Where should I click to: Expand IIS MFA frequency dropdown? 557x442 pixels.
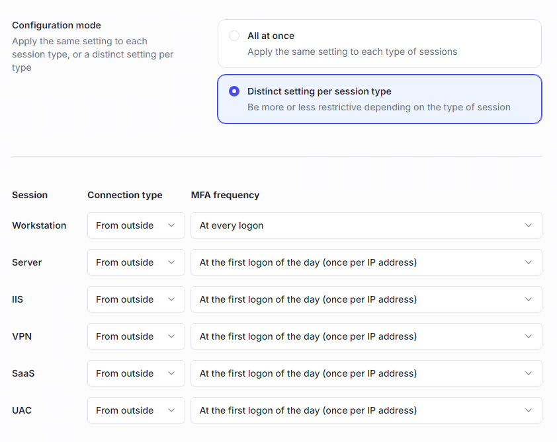[366, 299]
